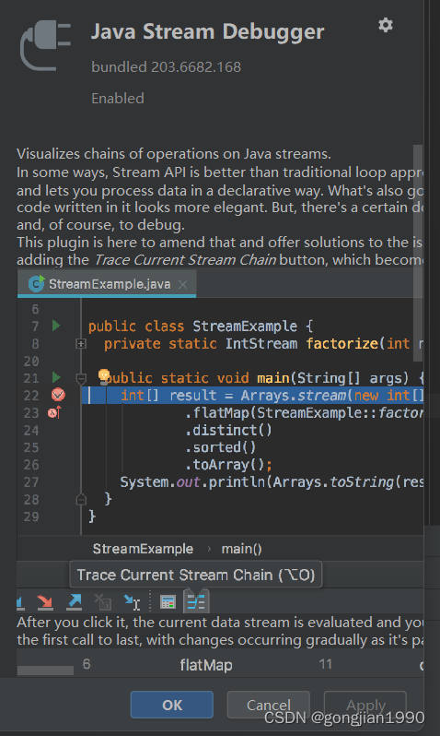This screenshot has height=736, width=440.
Task: Click the bundled 203.6682.168 version text
Action: click(x=167, y=66)
